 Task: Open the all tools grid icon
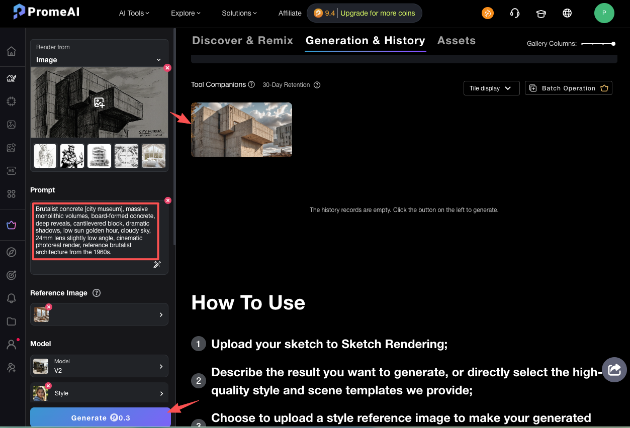[x=11, y=194]
